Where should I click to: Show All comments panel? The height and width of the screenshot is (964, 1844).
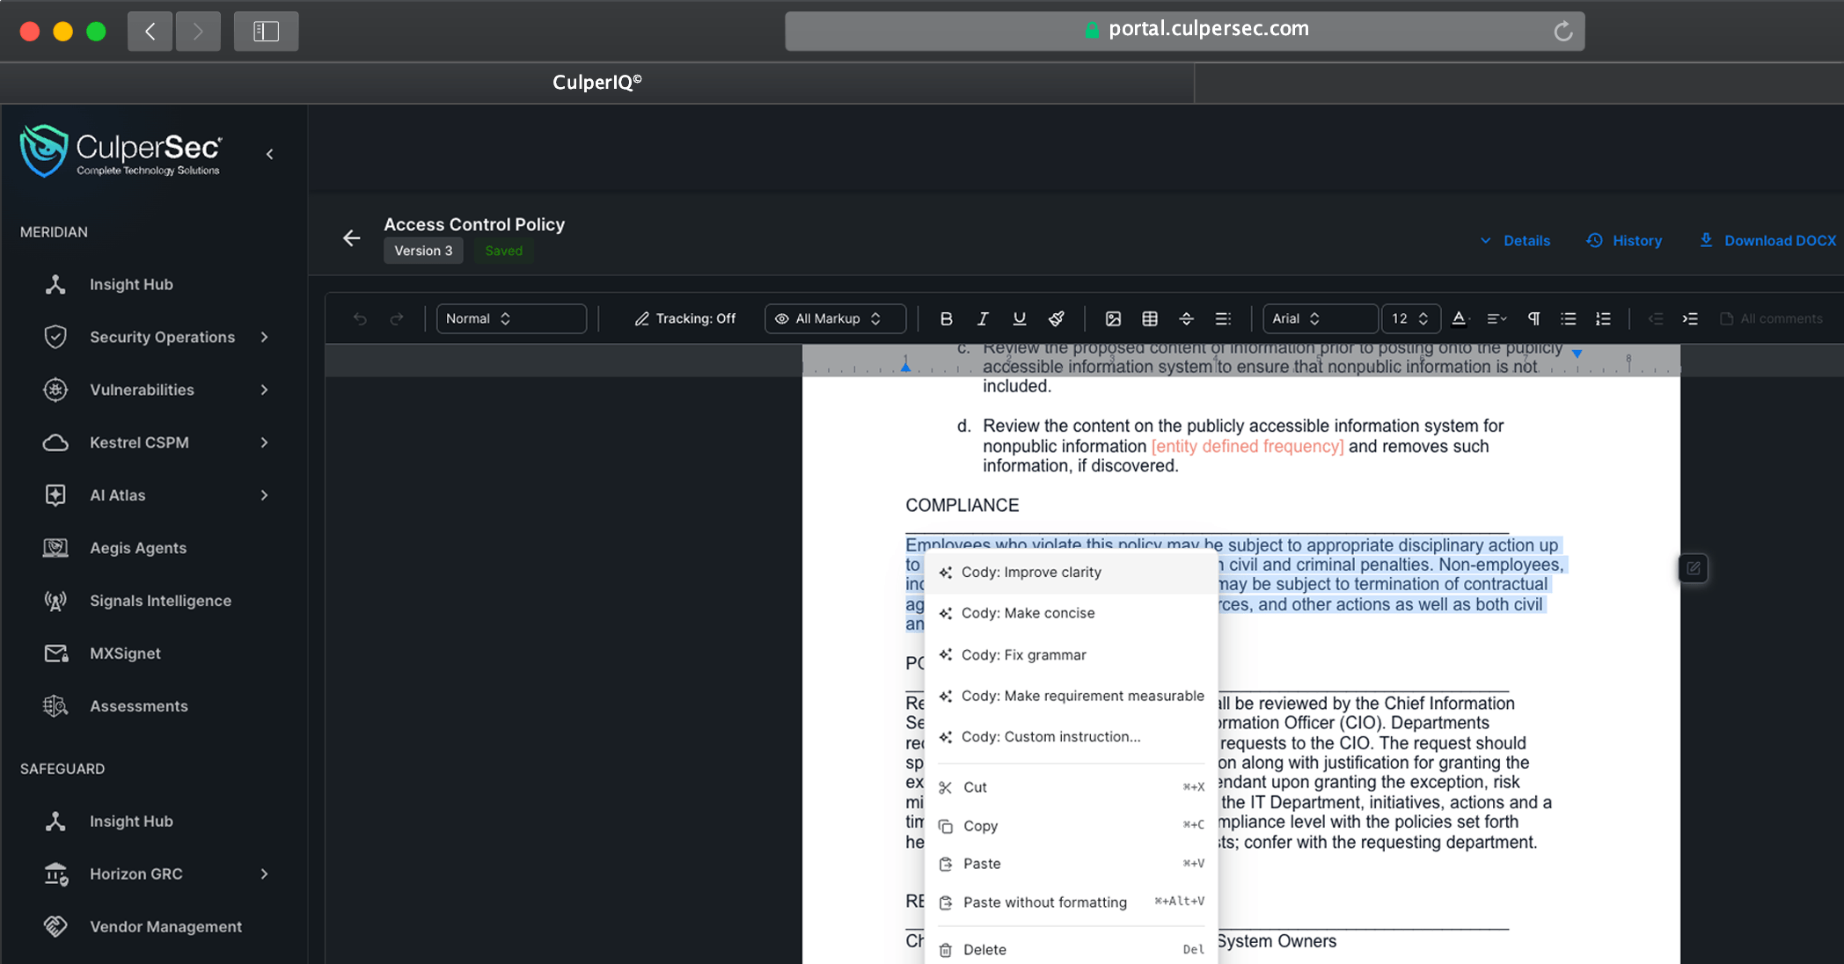click(x=1771, y=318)
